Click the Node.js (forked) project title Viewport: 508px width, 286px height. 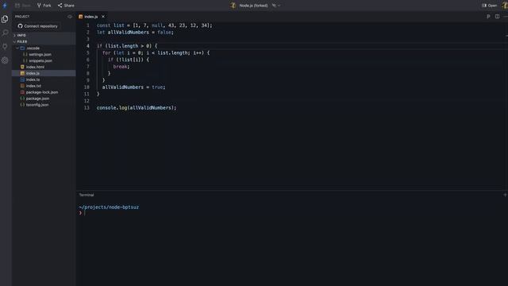point(253,6)
